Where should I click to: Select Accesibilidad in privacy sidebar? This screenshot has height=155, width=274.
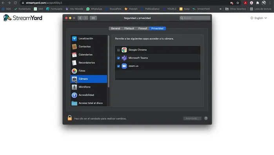tap(89, 95)
